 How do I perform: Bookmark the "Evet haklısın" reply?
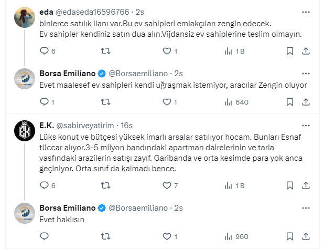290,236
